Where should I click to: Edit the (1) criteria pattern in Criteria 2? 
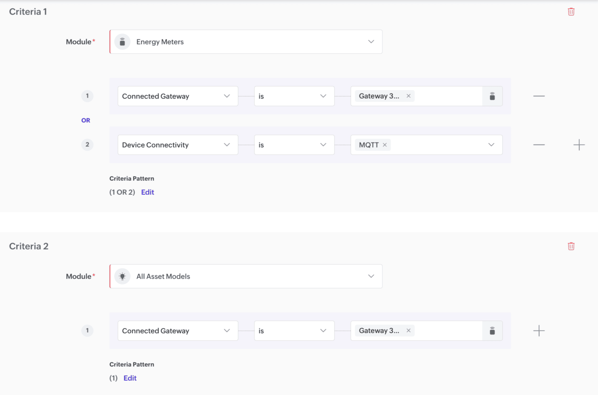click(130, 378)
